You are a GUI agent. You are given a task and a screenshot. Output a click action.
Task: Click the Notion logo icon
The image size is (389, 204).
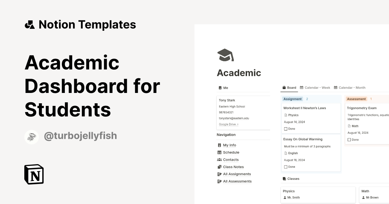tap(34, 175)
